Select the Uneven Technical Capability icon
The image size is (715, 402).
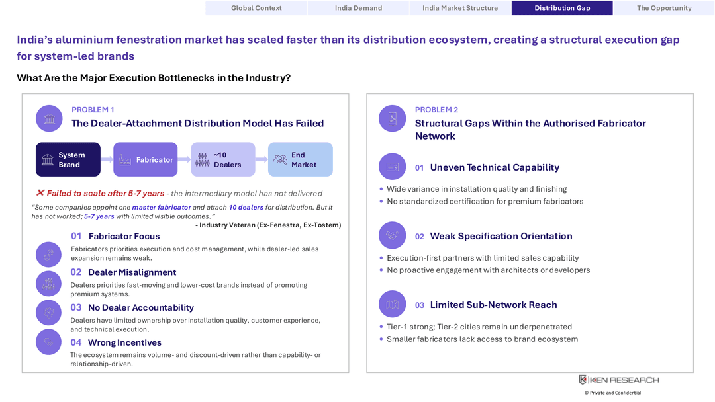[x=392, y=167]
